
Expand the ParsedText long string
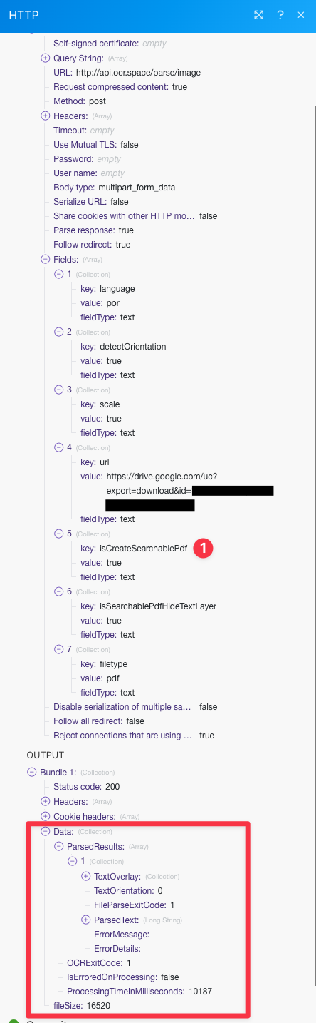86,920
